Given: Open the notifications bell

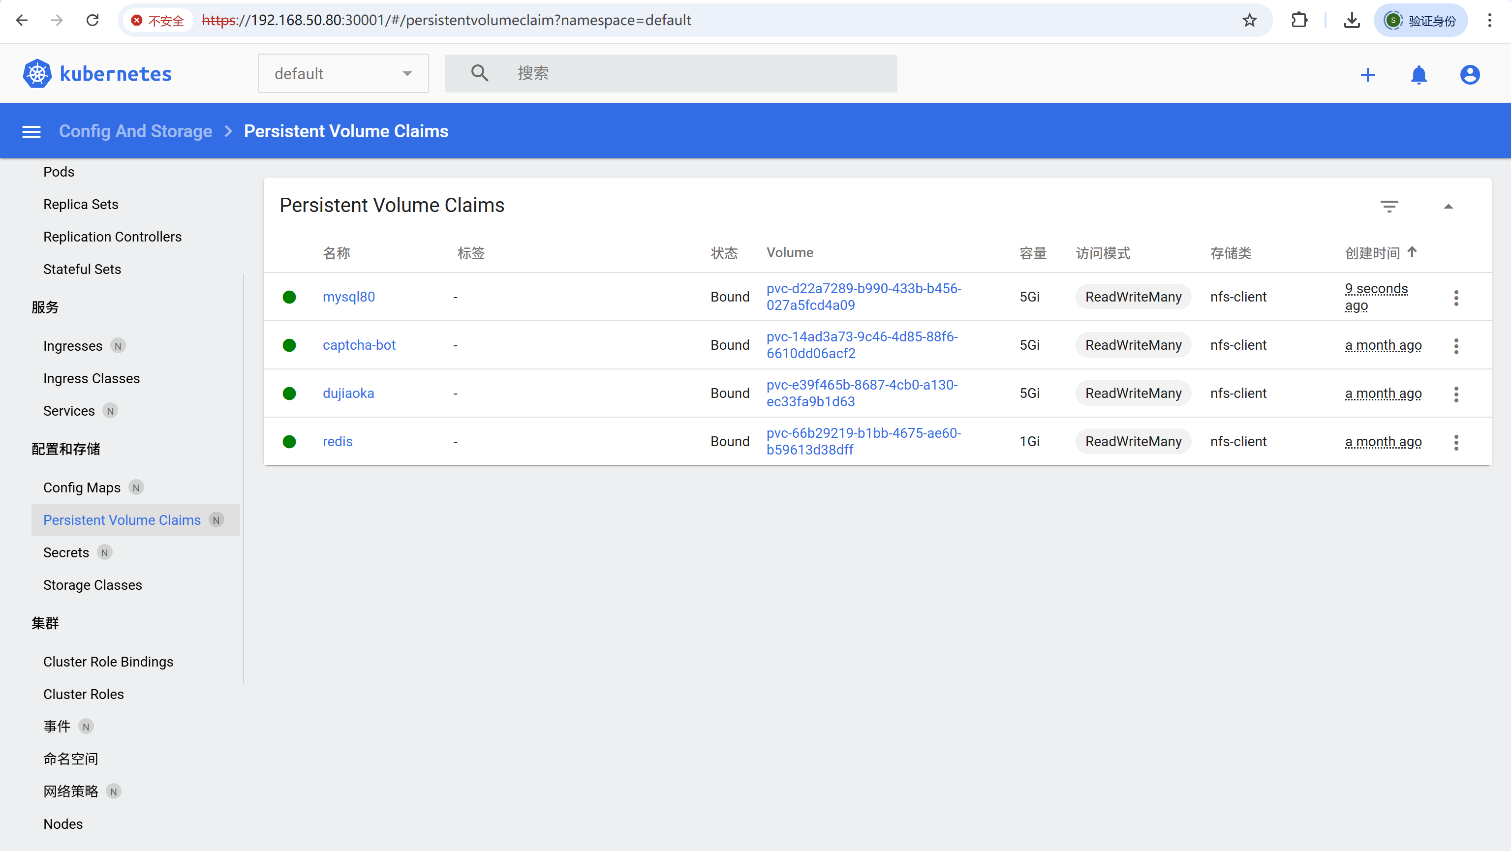Looking at the screenshot, I should point(1418,74).
